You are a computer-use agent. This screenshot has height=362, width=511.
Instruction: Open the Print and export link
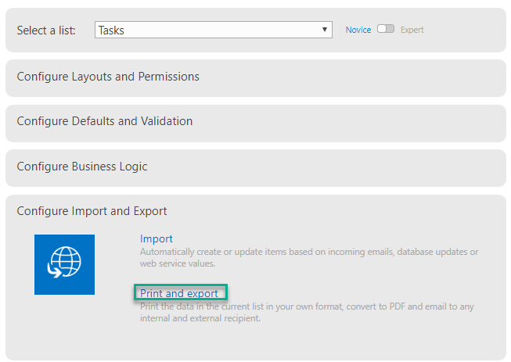tap(179, 293)
